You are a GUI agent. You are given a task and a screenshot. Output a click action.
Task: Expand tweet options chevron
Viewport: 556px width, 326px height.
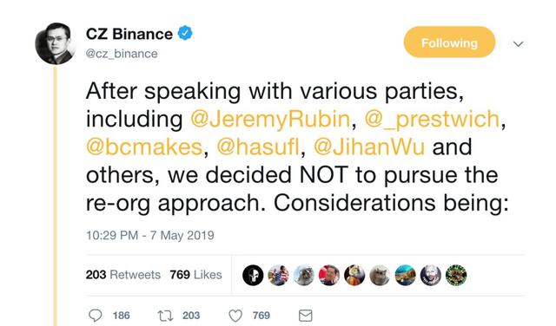point(519,44)
